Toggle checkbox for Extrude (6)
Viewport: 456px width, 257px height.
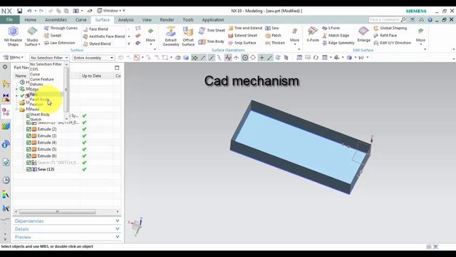(x=28, y=156)
